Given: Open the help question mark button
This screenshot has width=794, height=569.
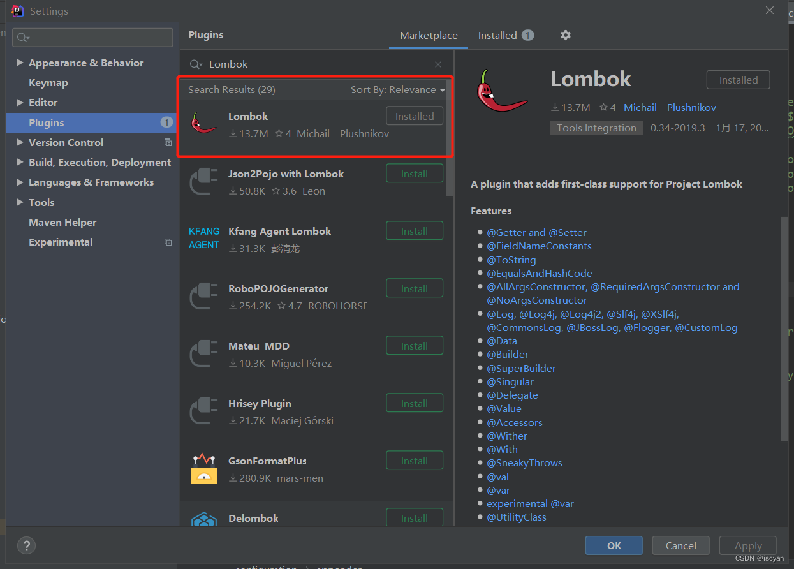Looking at the screenshot, I should [26, 545].
